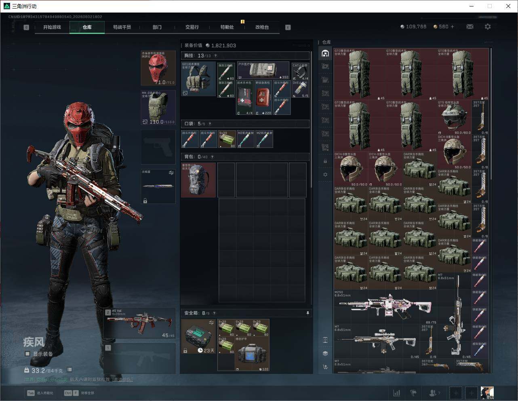
Task: Click the E key next-tab button
Action: [288, 27]
